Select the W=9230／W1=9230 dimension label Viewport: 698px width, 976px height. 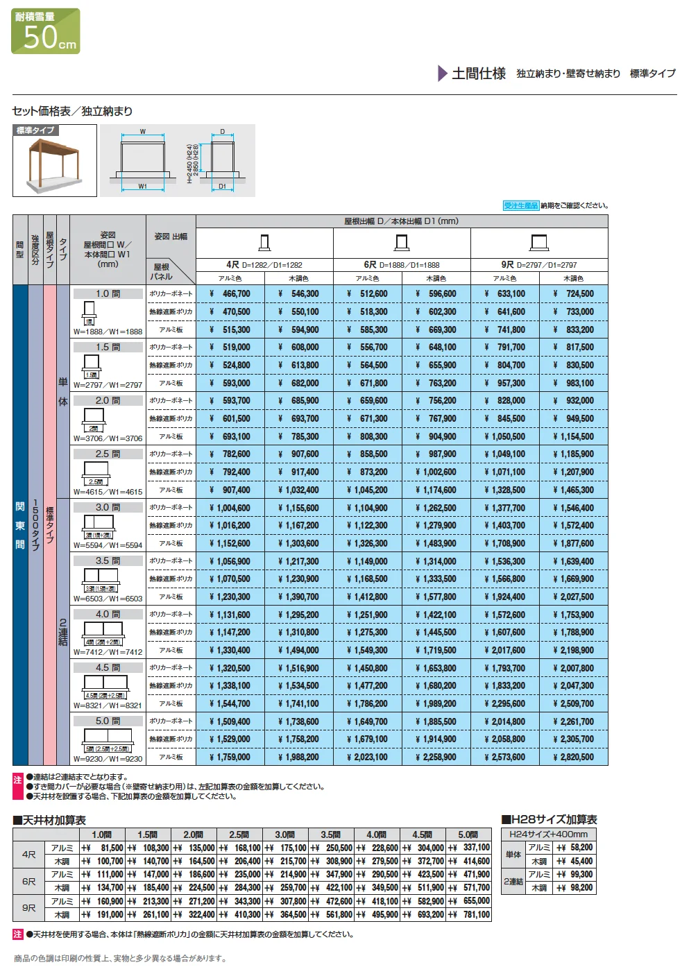[x=108, y=759]
